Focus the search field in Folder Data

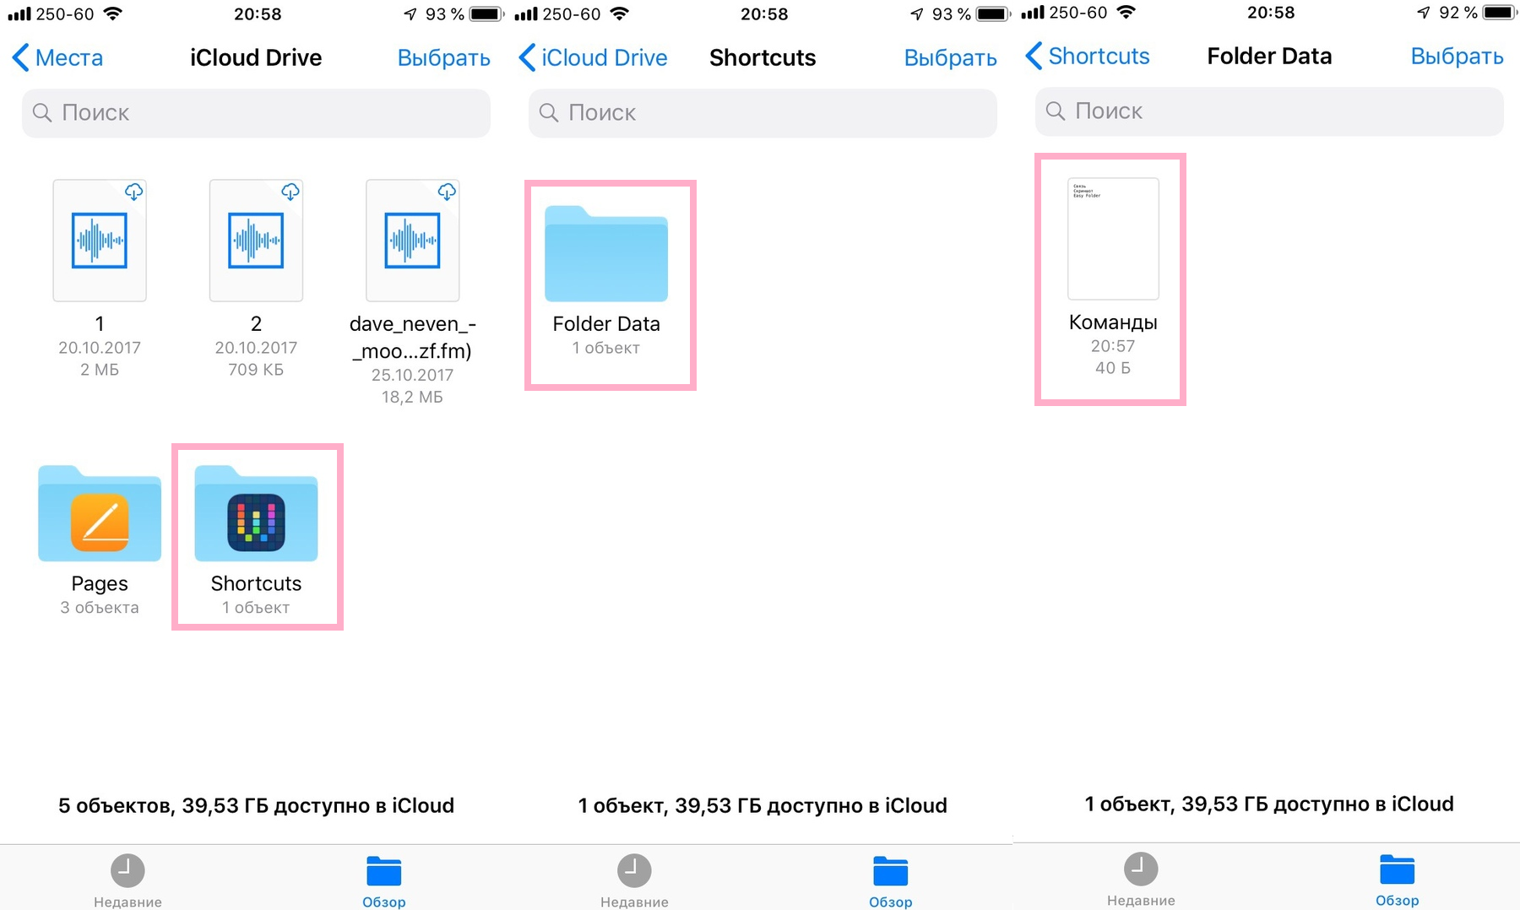[1269, 111]
